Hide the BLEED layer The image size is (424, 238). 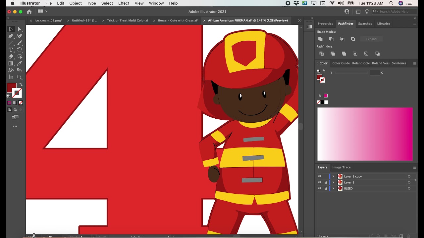[320, 188]
